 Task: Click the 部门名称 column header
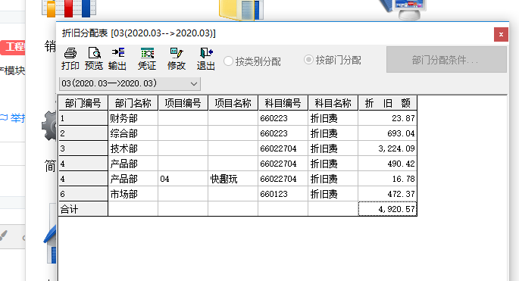tap(133, 103)
